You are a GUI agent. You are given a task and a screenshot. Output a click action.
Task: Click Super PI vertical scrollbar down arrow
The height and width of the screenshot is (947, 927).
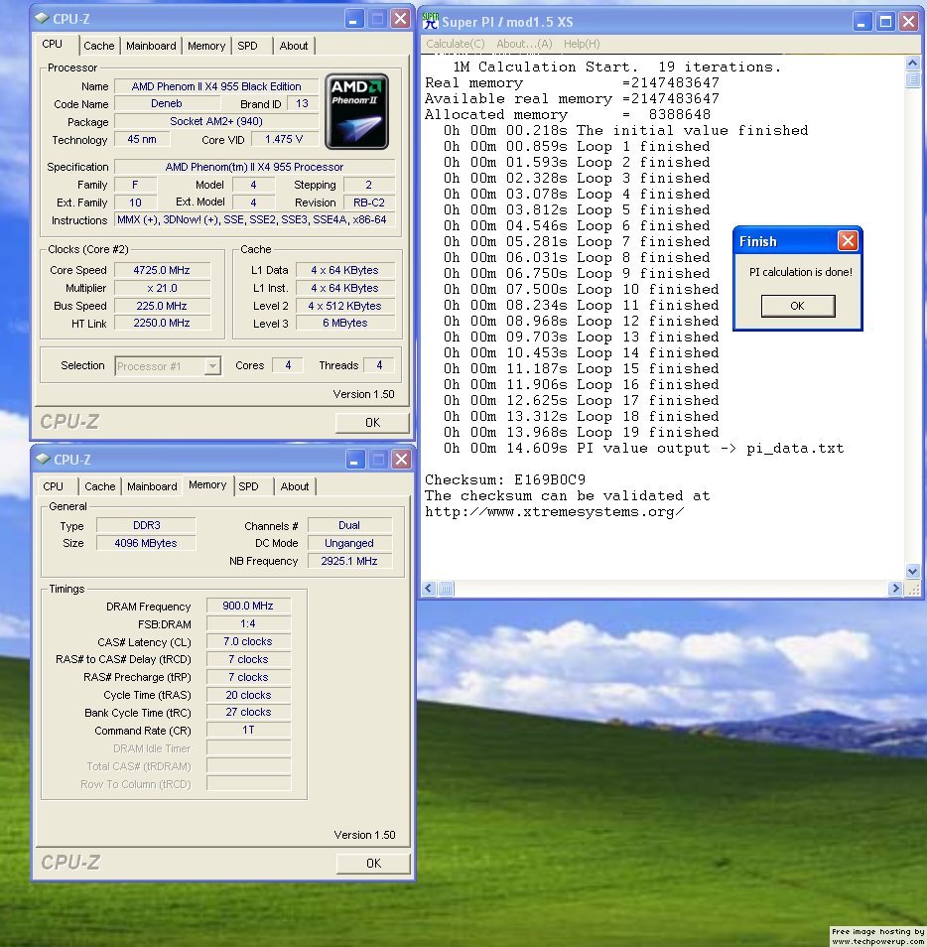pos(912,571)
